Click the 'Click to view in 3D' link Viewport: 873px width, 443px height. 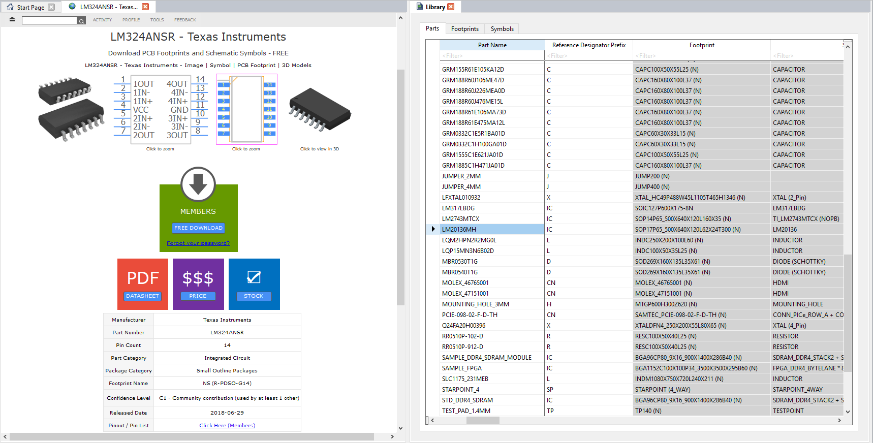tap(319, 149)
